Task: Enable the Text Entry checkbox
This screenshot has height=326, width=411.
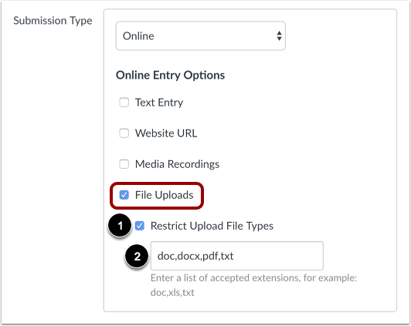Action: 124,103
